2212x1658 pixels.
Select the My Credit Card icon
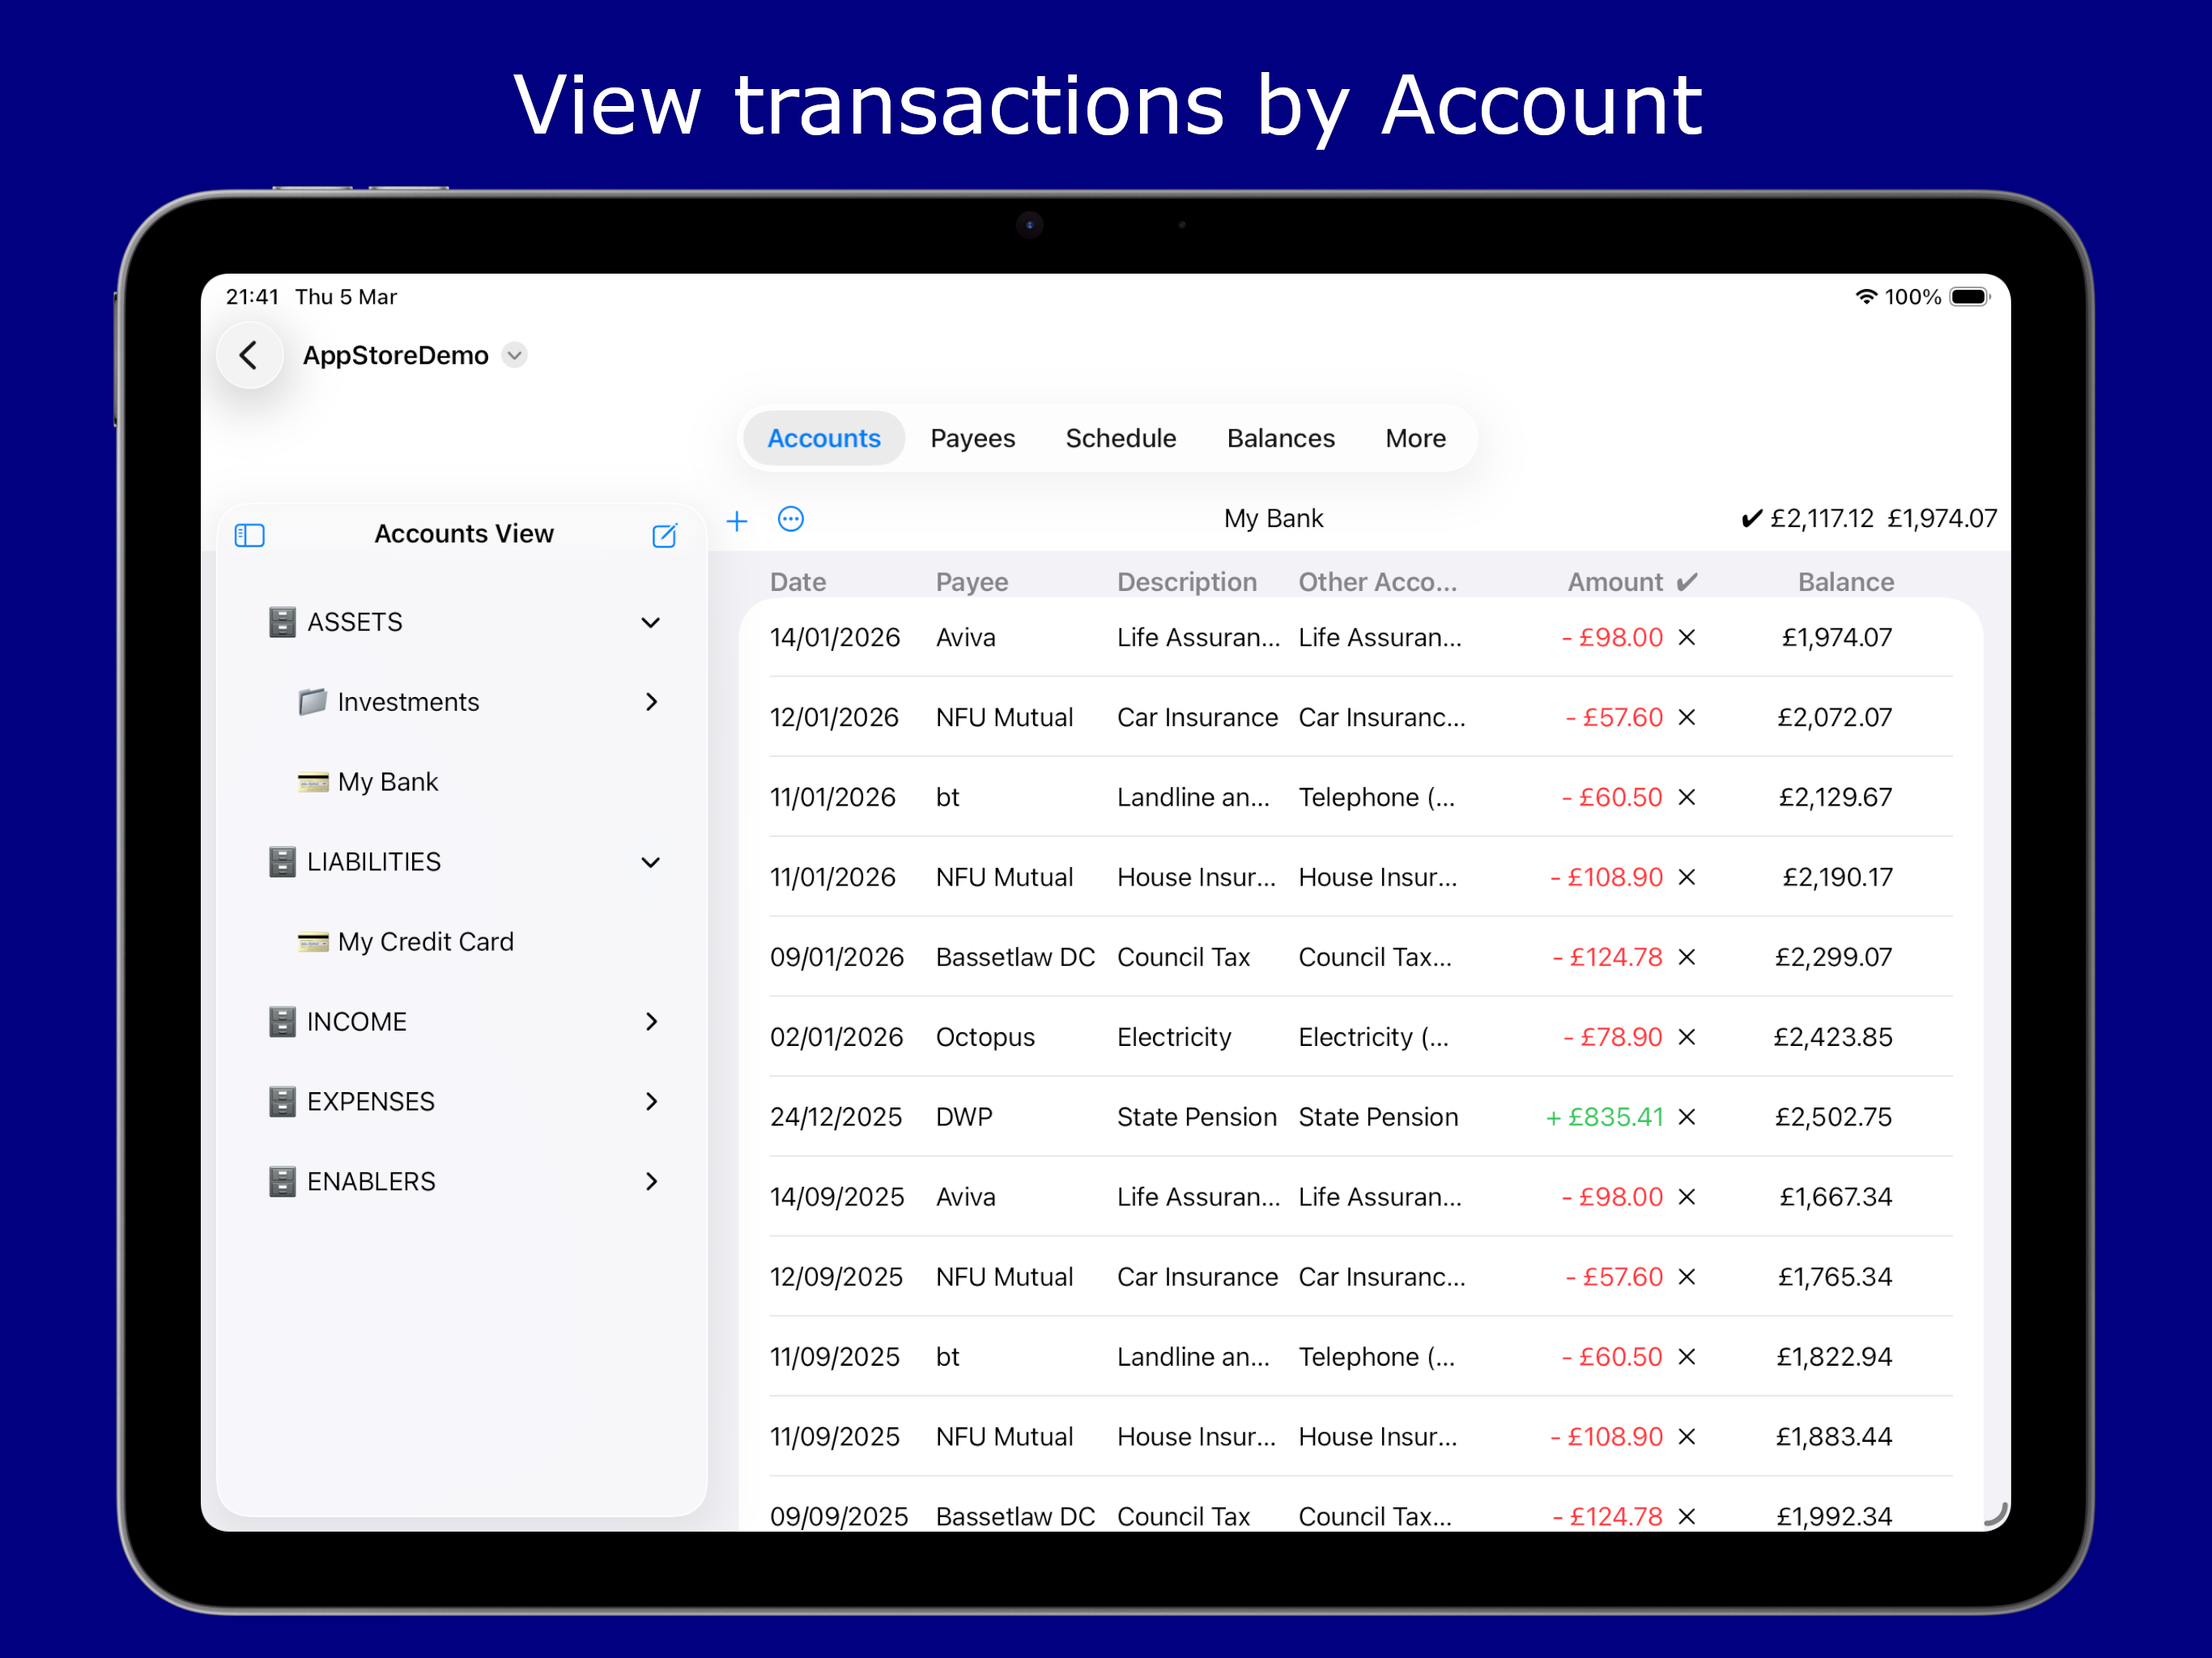pos(312,942)
